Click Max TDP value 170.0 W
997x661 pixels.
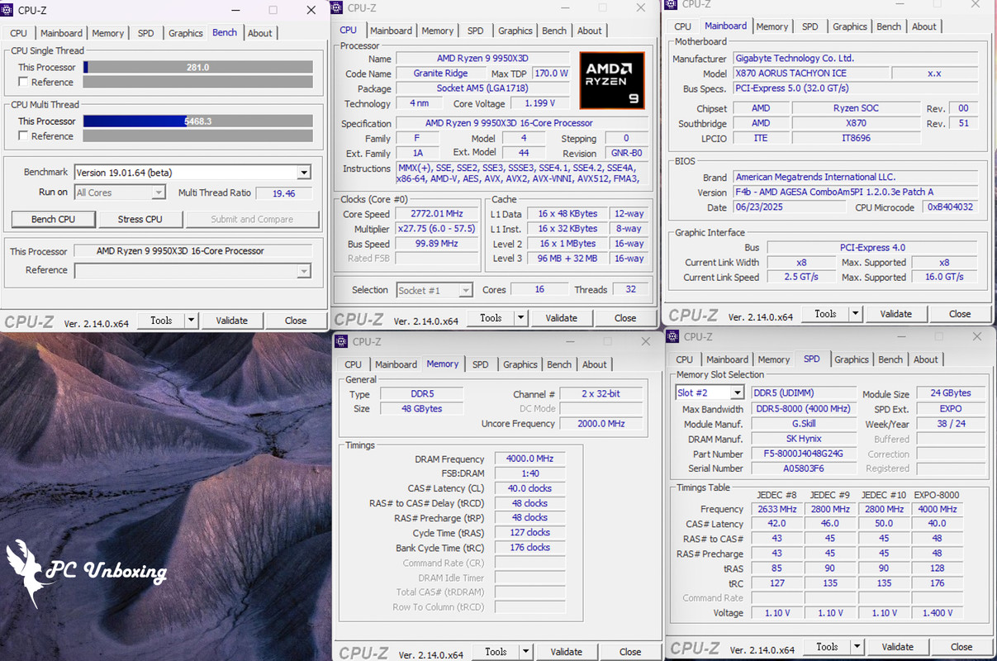coord(551,74)
